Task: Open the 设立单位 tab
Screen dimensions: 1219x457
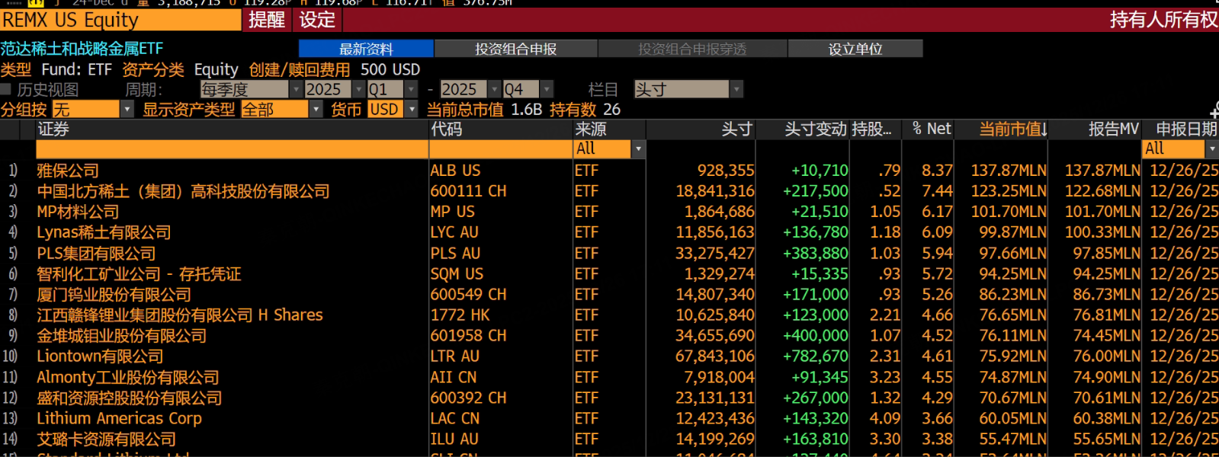Action: coord(855,49)
